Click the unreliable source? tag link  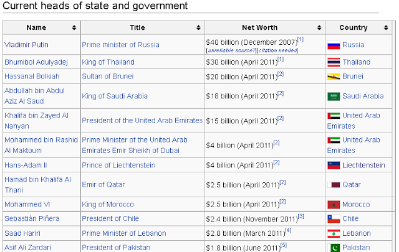click(x=231, y=50)
